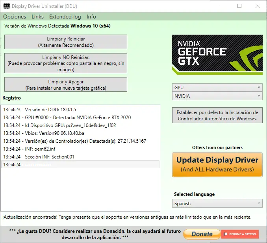This screenshot has width=267, height=243.
Task: Select log row 'Id Dispositivo GPU: pci\ven_10de&dev_1f02'
Action: (80, 125)
